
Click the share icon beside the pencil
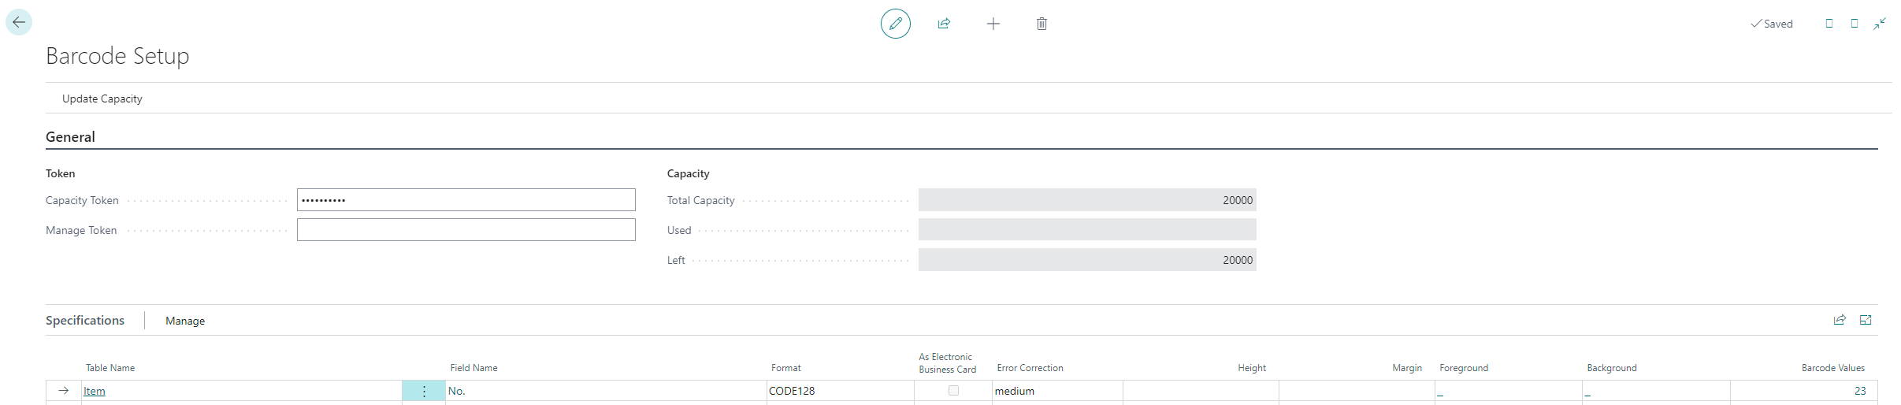[944, 24]
